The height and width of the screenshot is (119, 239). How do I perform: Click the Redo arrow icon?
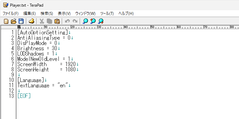pyautogui.click(x=75, y=21)
